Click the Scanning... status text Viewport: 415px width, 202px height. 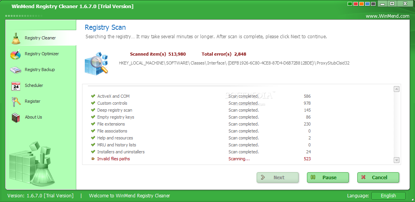click(x=239, y=159)
